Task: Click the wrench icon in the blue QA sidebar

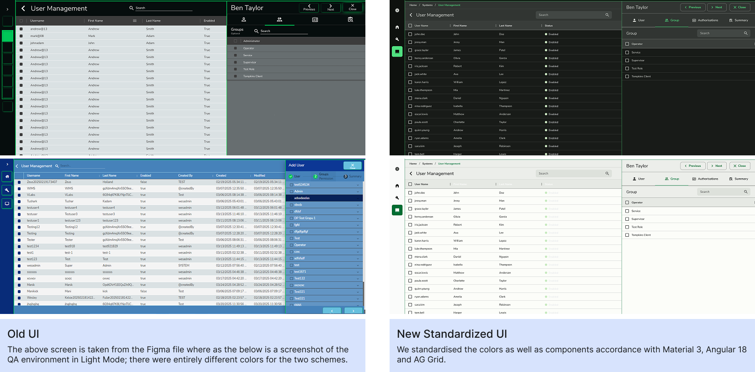Action: [7, 190]
